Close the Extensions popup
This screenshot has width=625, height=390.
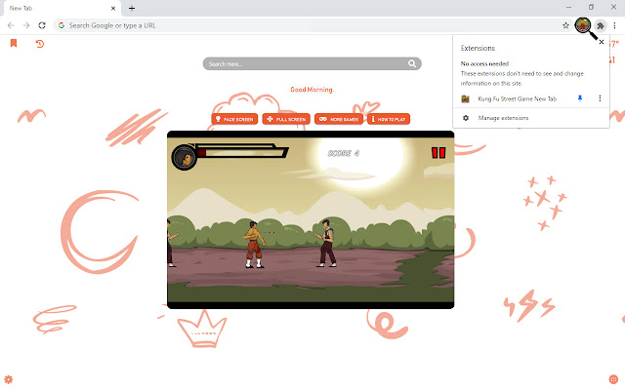[x=602, y=42]
